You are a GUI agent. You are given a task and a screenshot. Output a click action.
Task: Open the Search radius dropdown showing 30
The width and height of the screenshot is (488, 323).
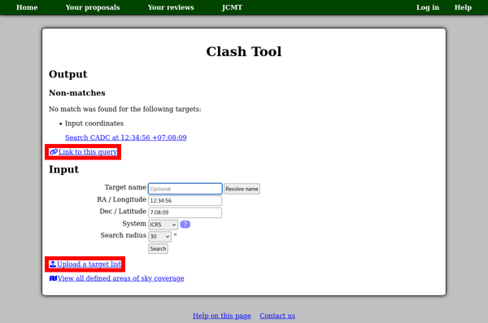159,237
